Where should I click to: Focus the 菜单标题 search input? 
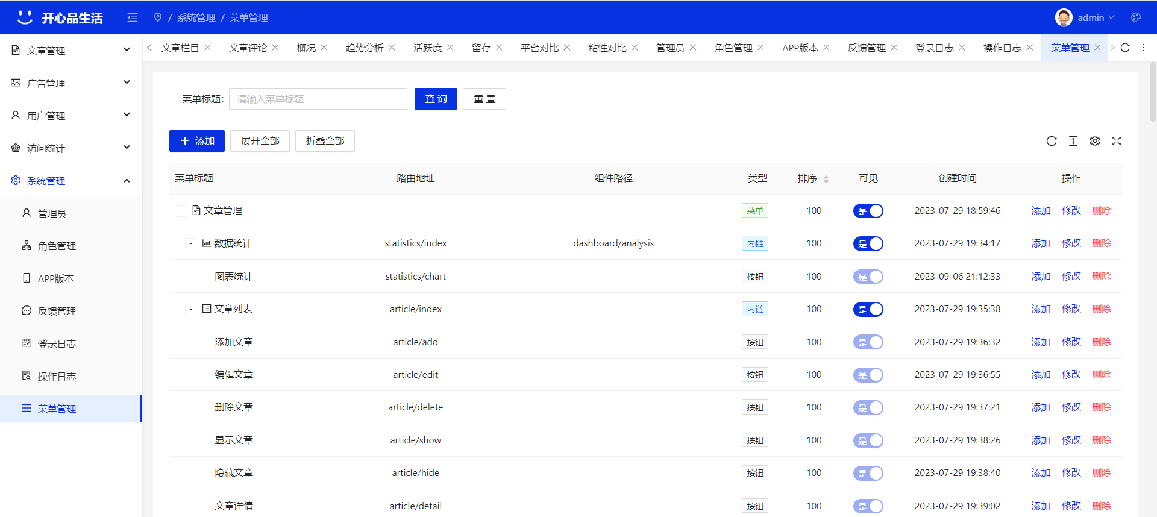(318, 99)
